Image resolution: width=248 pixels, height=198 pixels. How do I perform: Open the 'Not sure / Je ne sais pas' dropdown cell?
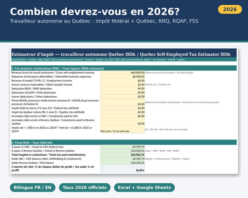122,129
